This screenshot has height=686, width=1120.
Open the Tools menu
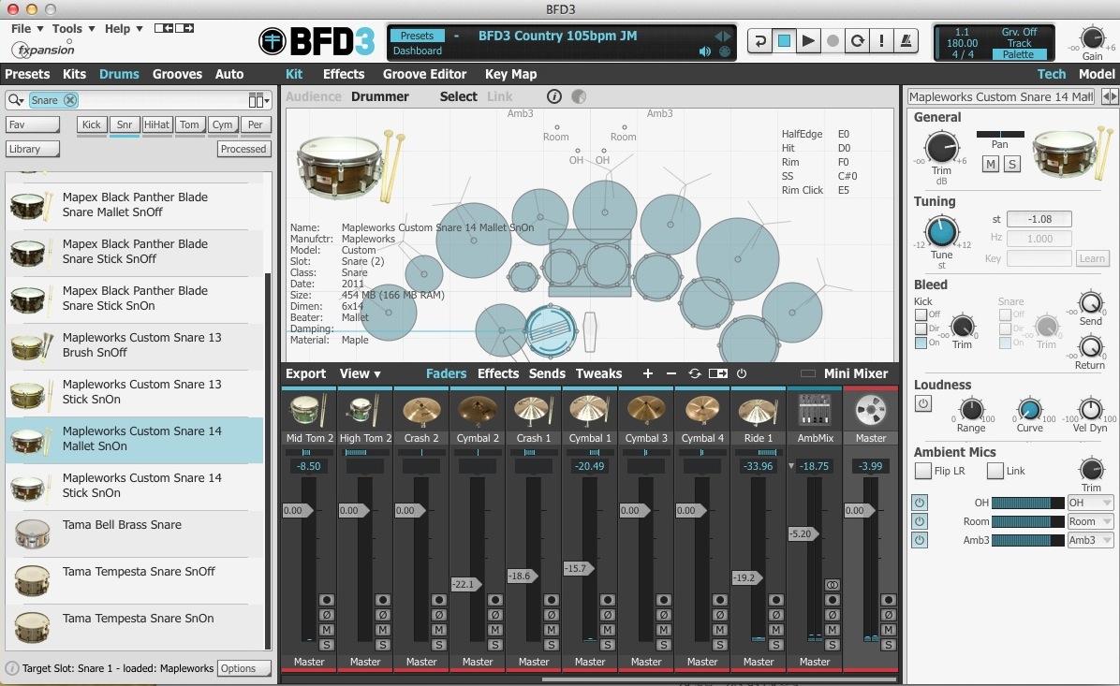(74, 29)
